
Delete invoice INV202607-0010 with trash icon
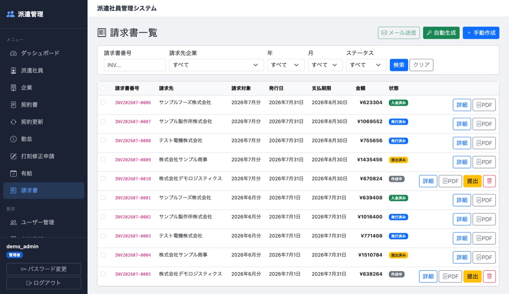(489, 181)
